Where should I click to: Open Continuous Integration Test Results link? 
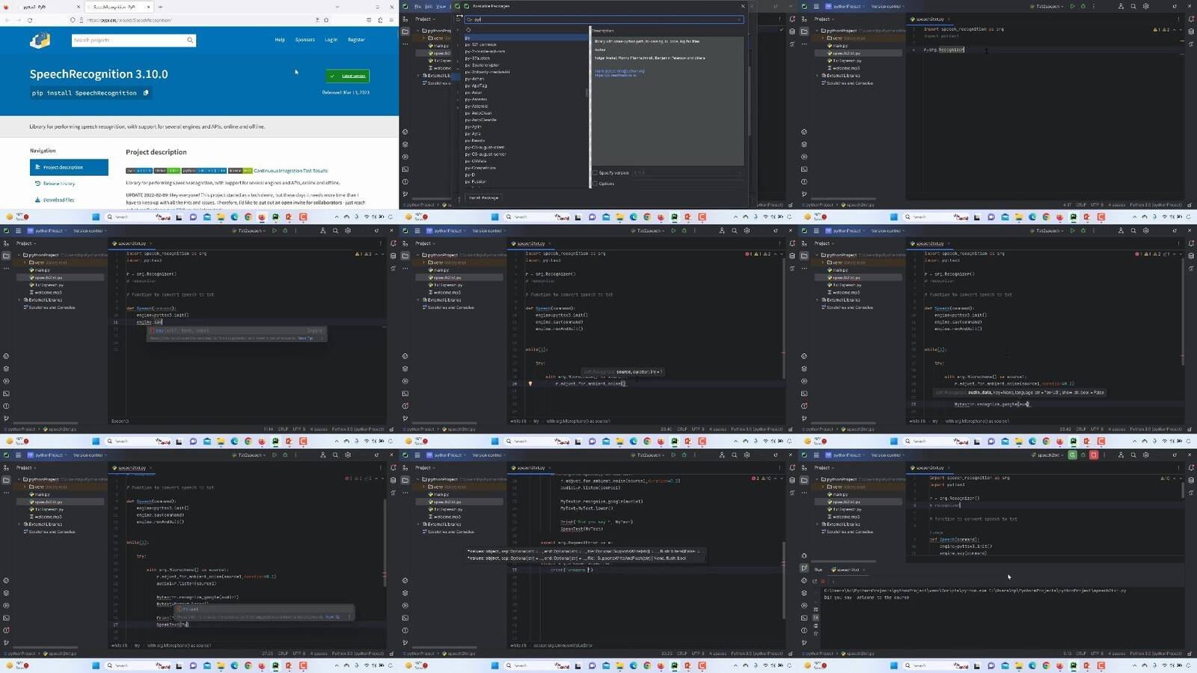(x=290, y=171)
